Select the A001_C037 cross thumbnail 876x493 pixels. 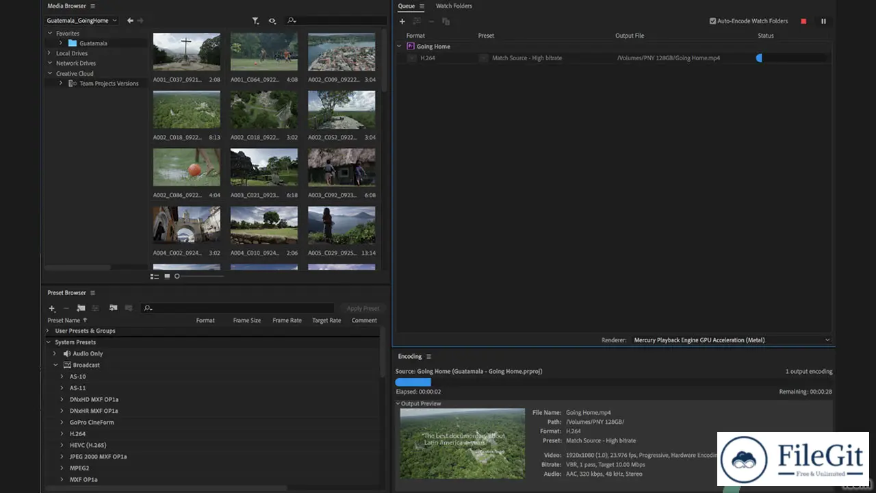click(187, 52)
